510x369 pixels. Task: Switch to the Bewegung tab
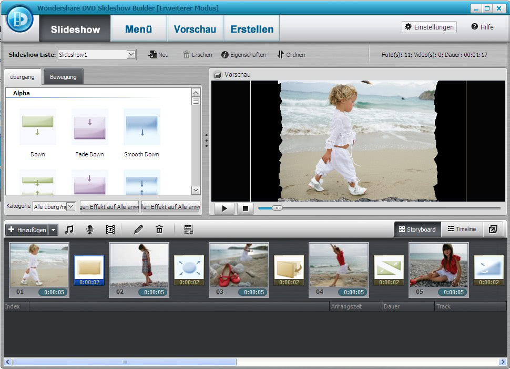click(64, 76)
